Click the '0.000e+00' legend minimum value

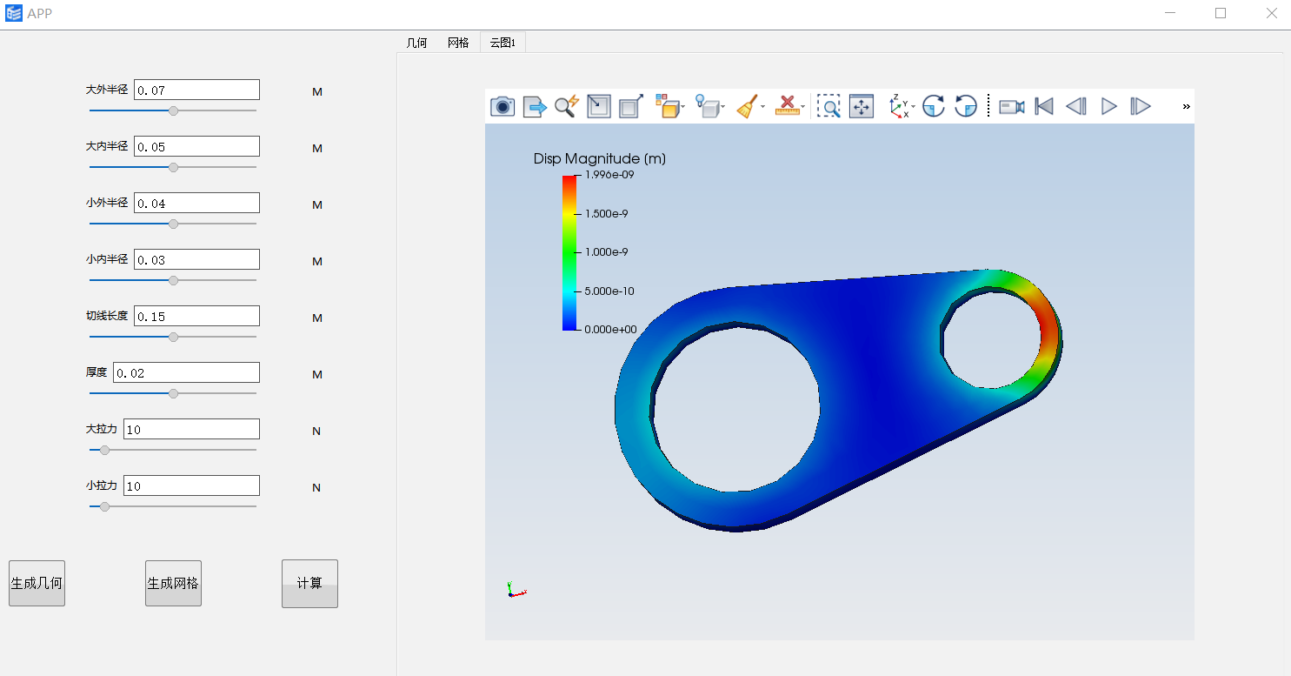[611, 330]
